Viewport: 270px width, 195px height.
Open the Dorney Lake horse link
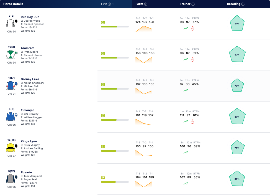coord(30,79)
